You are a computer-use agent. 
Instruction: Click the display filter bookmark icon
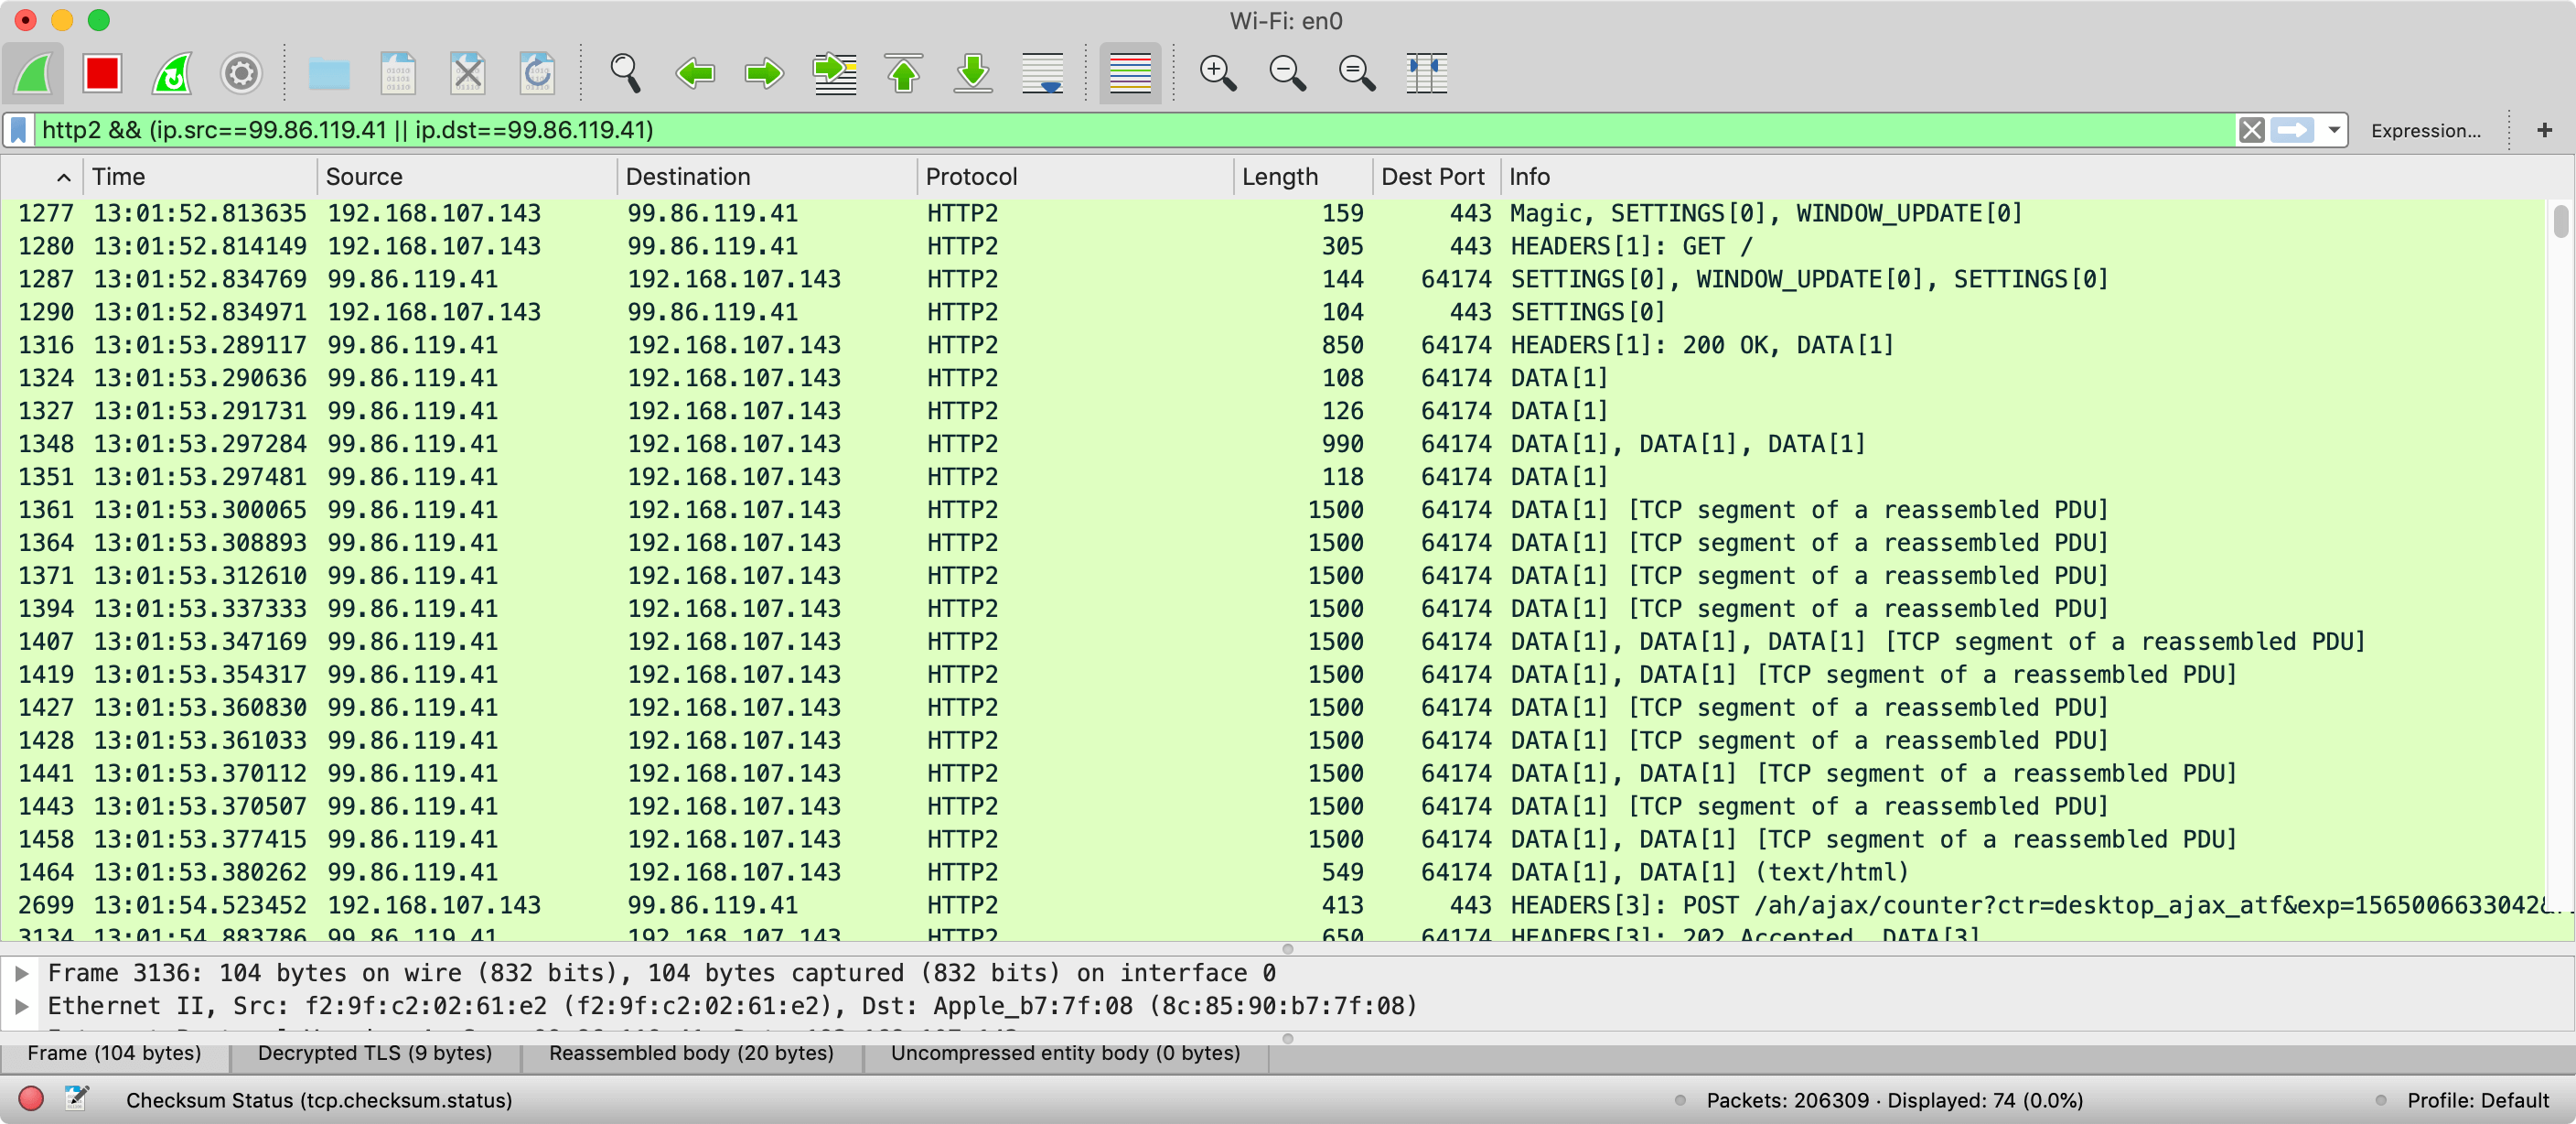(19, 130)
